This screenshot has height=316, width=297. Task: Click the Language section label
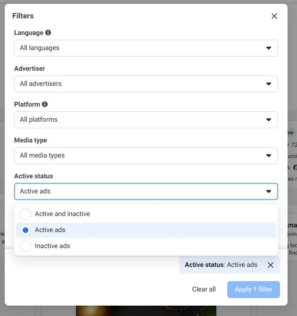(29, 33)
